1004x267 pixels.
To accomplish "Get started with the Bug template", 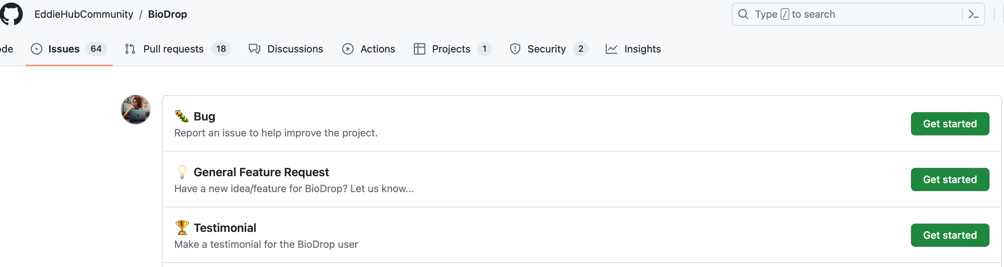I will tap(949, 124).
